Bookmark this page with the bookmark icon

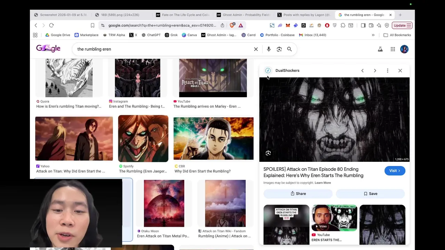pos(92,25)
